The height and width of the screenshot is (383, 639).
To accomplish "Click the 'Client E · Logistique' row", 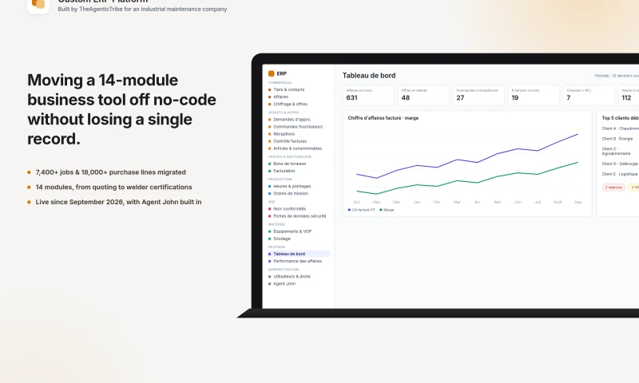I will (x=620, y=174).
